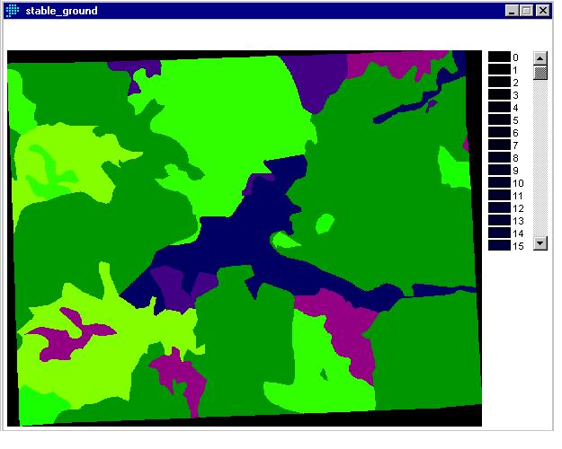The width and height of the screenshot is (562, 449).
Task: Click the legend scrollbar up arrow
Action: [540, 57]
